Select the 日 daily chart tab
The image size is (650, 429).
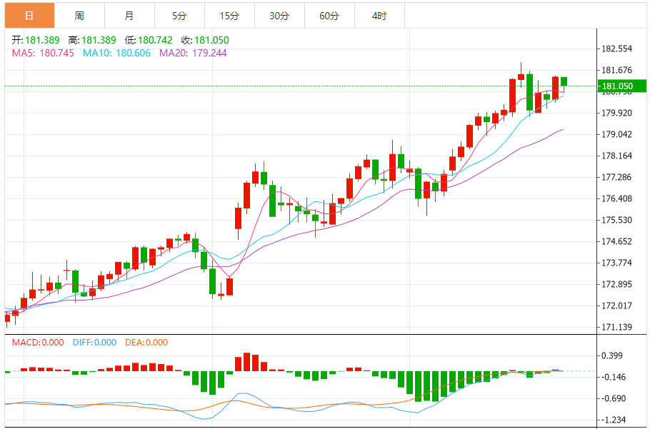[29, 16]
